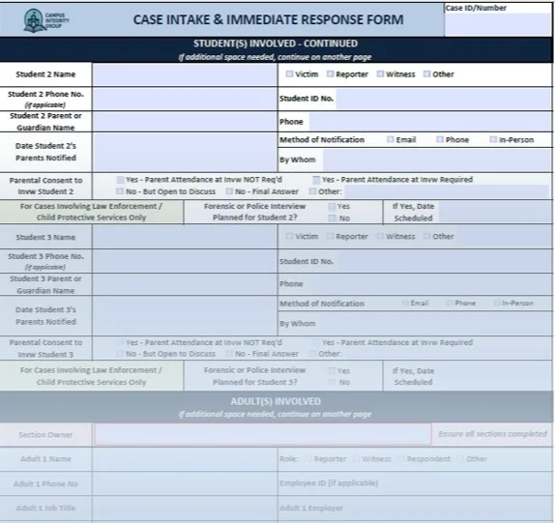Click the Student 2 Name field
Screen dimensions: 556x523
pyautogui.click(x=185, y=74)
